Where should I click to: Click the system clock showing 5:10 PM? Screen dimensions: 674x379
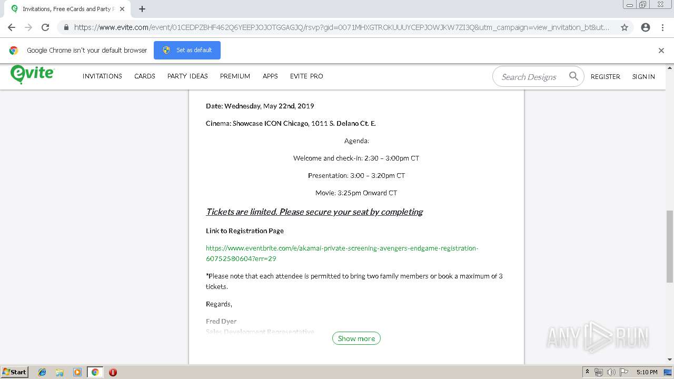(647, 372)
